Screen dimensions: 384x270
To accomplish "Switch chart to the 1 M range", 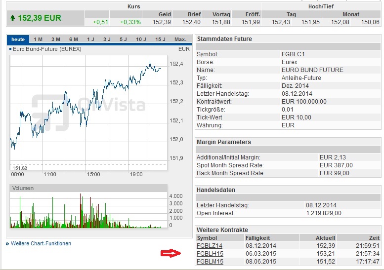I will coord(38,39).
